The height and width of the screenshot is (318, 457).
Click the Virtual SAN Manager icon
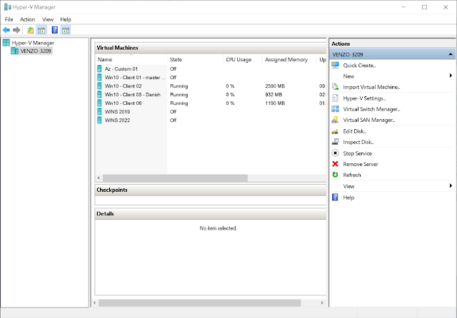(335, 120)
